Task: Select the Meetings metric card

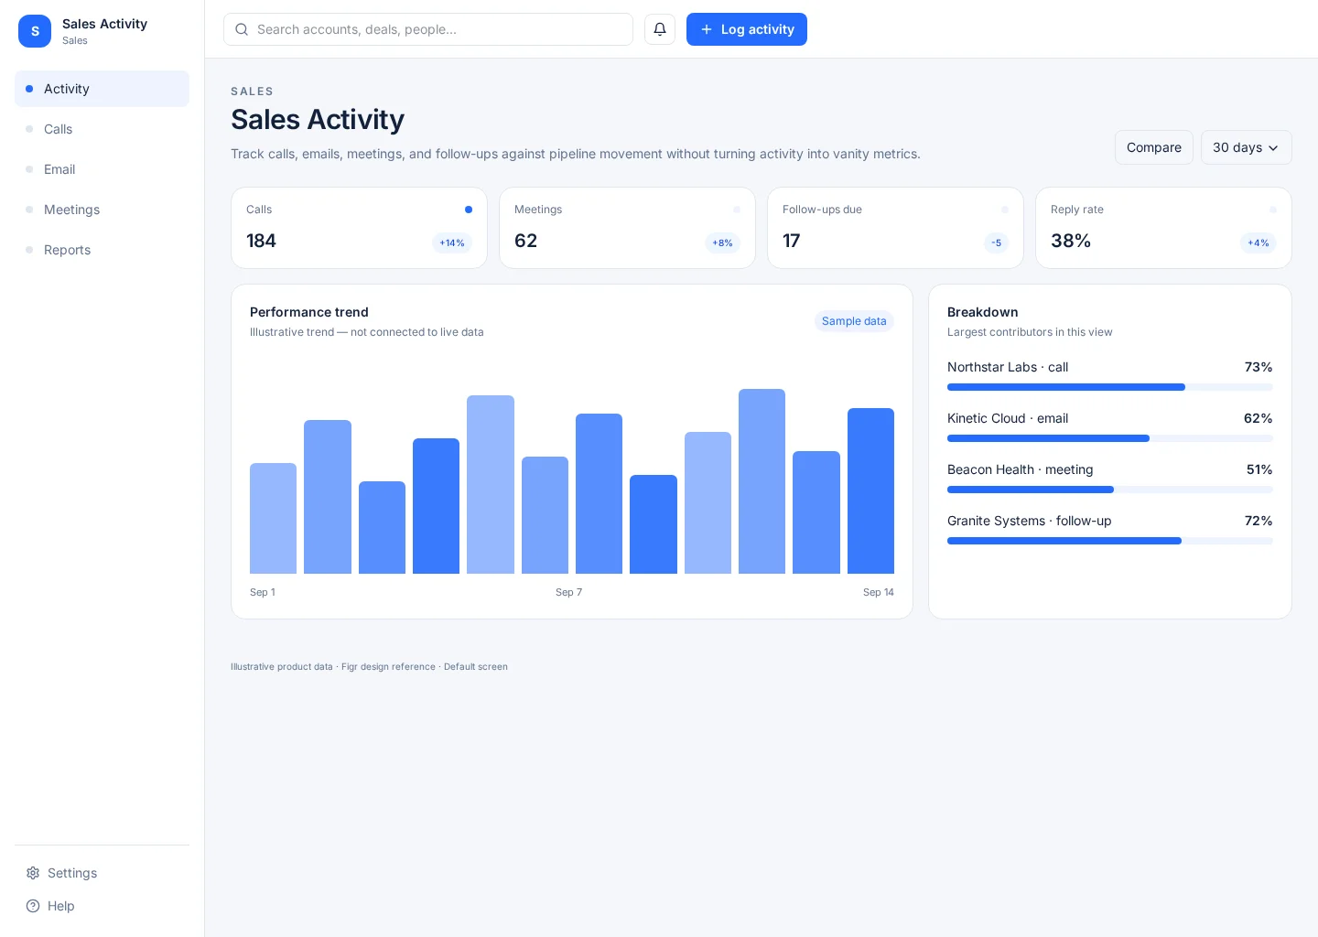Action: (627, 228)
